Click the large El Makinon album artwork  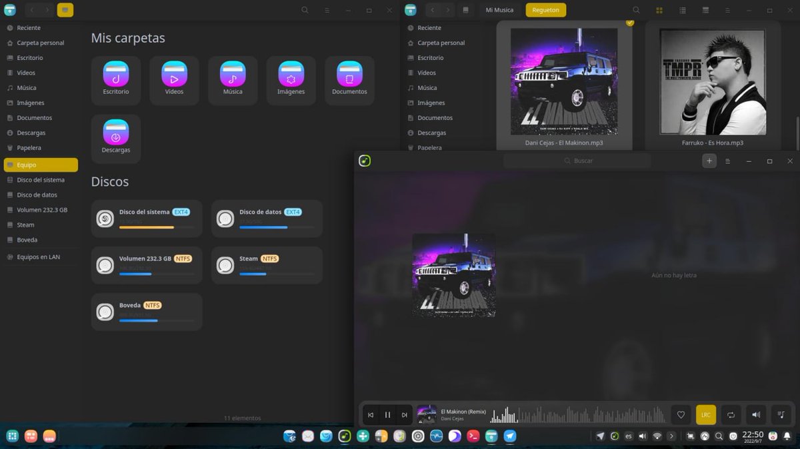(454, 274)
